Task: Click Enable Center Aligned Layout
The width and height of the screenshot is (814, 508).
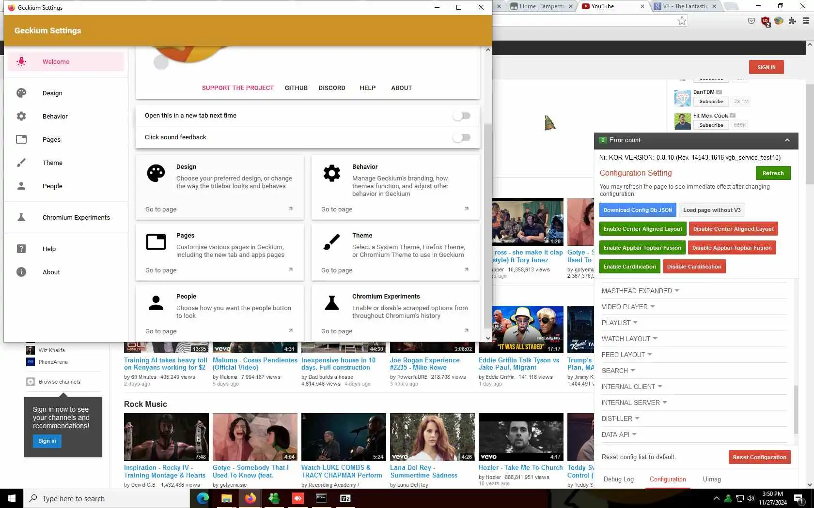Action: pos(642,229)
